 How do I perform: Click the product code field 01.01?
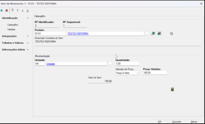click(50, 34)
